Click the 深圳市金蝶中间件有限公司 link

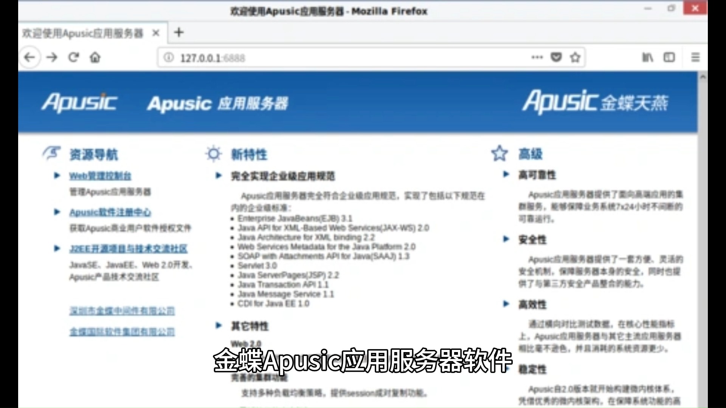pyautogui.click(x=122, y=311)
